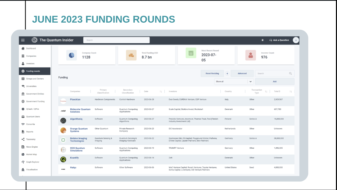
Task: Toggle the light/dark theme sun icon
Action: point(263,40)
